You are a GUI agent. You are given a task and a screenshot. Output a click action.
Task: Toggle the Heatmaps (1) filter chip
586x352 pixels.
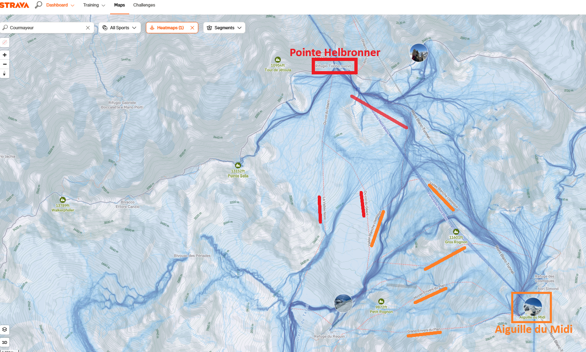point(167,28)
